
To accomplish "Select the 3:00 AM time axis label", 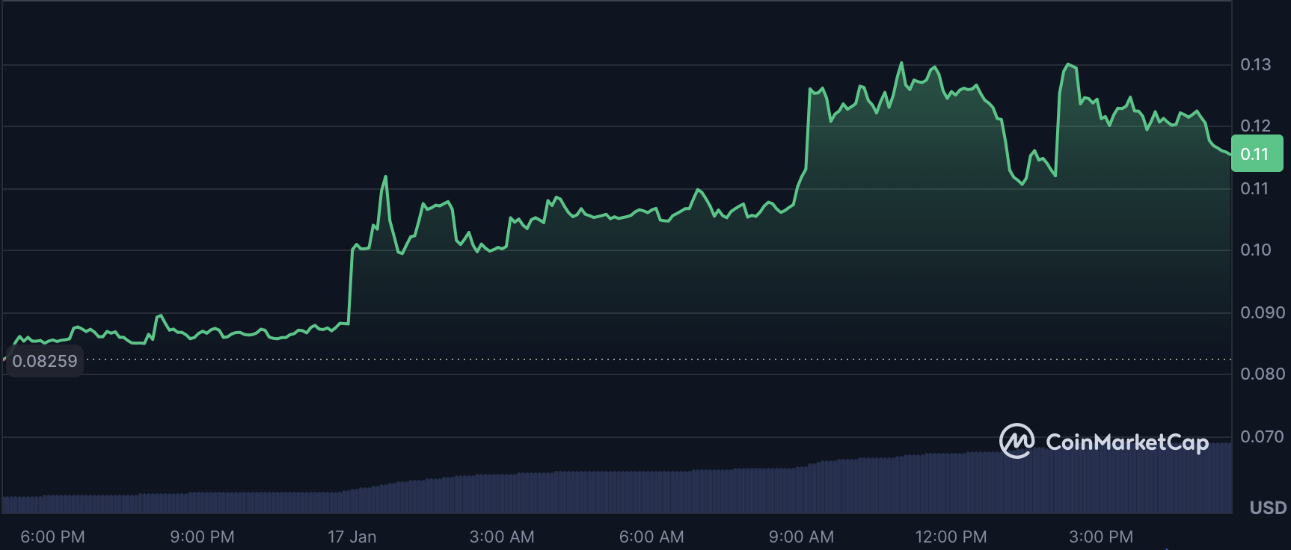I will [502, 537].
